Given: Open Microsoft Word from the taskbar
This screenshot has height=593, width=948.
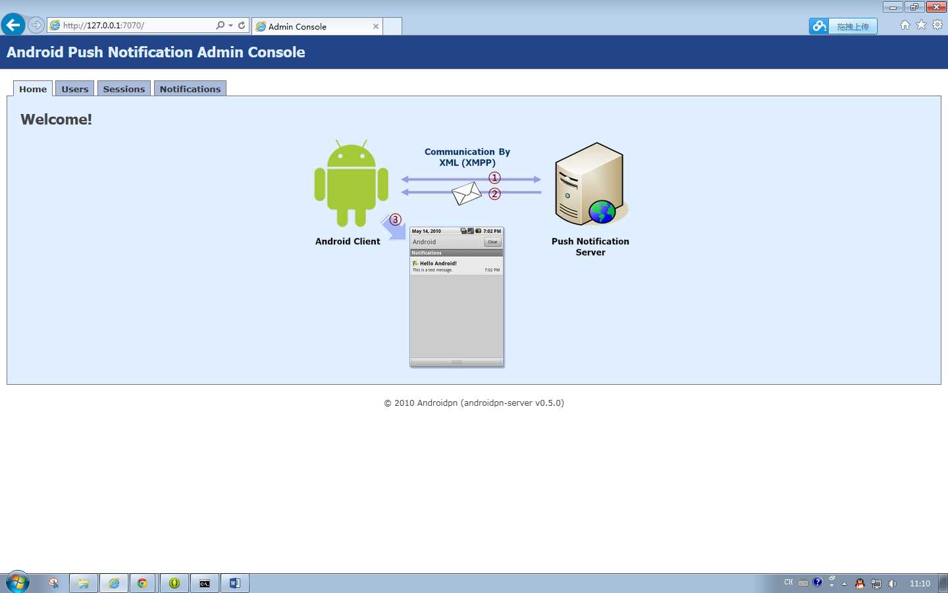Looking at the screenshot, I should (235, 583).
